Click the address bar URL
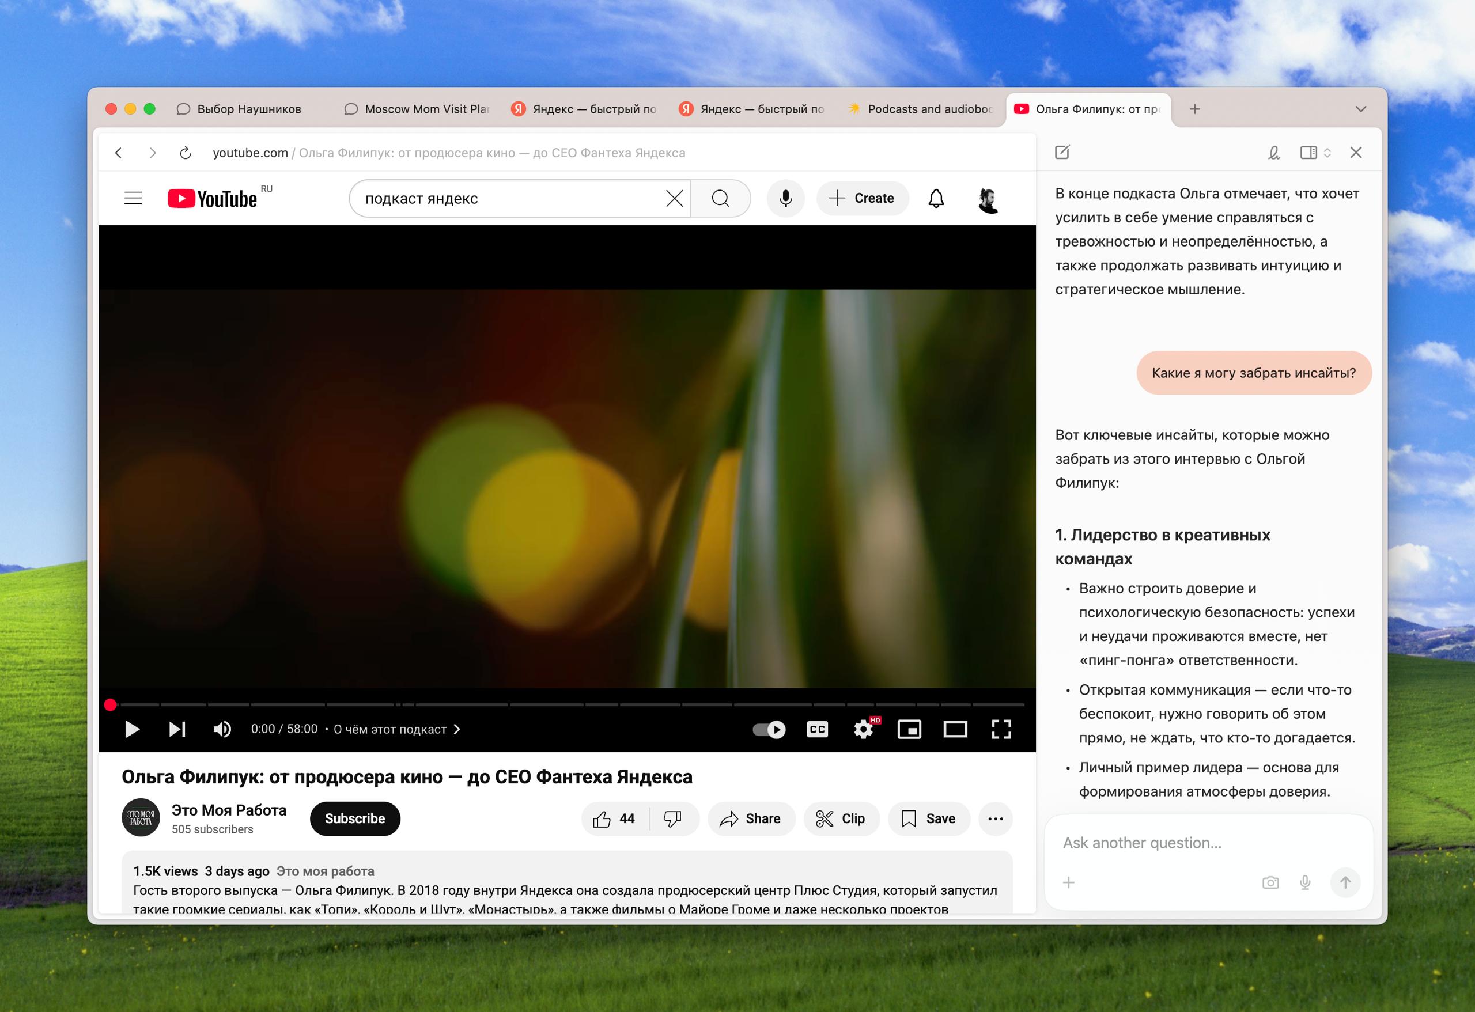Screen dimensions: 1475x1012 click(449, 153)
